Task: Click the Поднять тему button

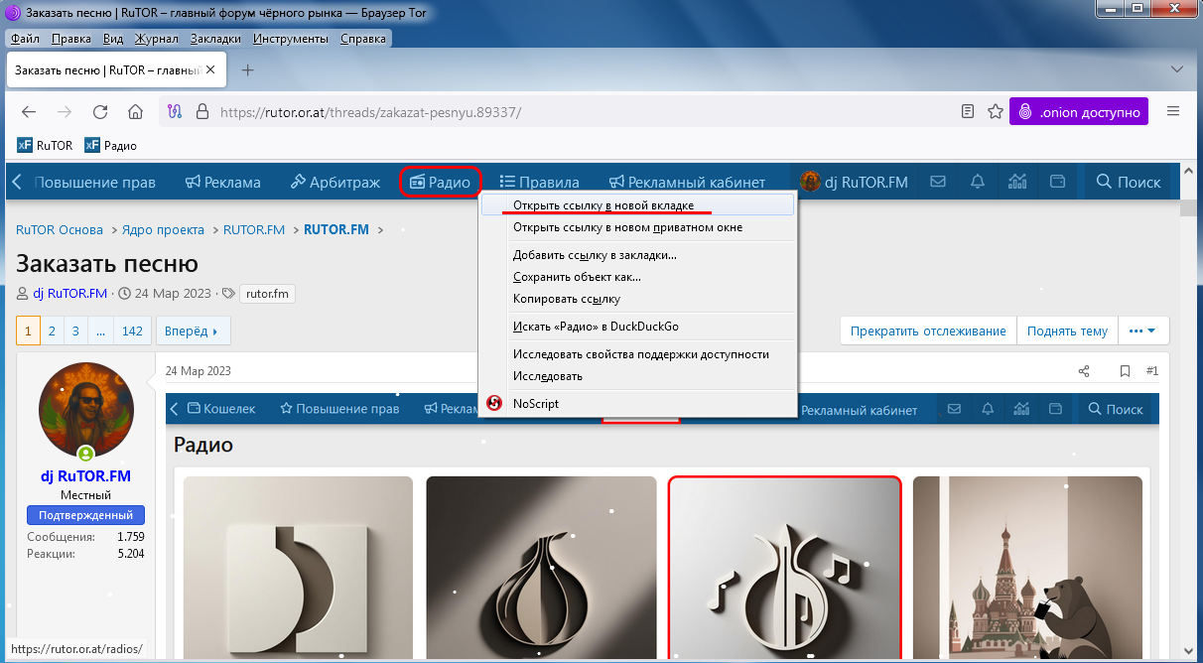Action: tap(1066, 331)
